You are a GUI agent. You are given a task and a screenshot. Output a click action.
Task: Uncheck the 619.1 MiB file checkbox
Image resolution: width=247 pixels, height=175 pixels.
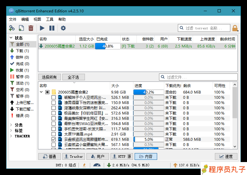(x=53, y=140)
